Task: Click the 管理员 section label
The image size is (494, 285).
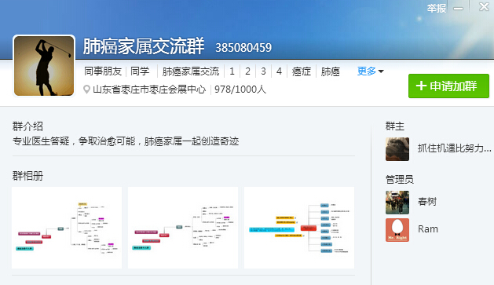Action: pos(400,180)
